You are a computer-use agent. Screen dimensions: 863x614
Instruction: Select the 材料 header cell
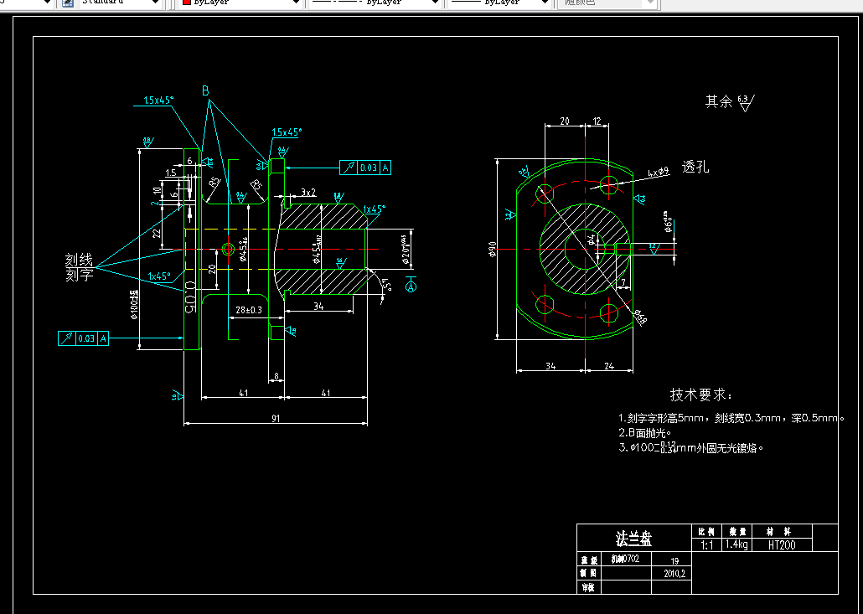pyautogui.click(x=780, y=531)
